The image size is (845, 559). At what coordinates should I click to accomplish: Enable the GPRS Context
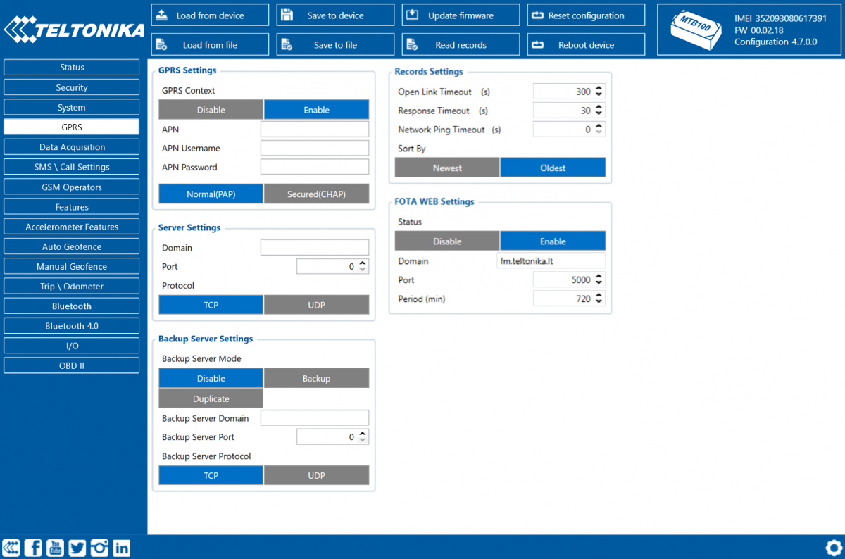tap(316, 109)
